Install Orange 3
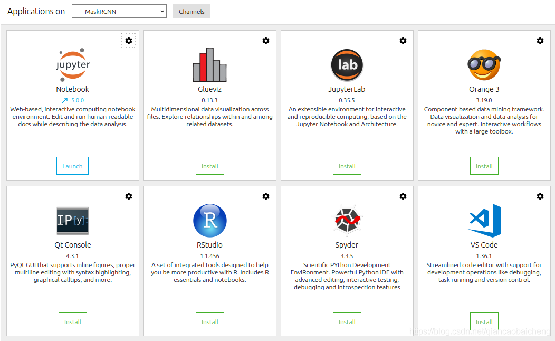The image size is (555, 341). (484, 166)
